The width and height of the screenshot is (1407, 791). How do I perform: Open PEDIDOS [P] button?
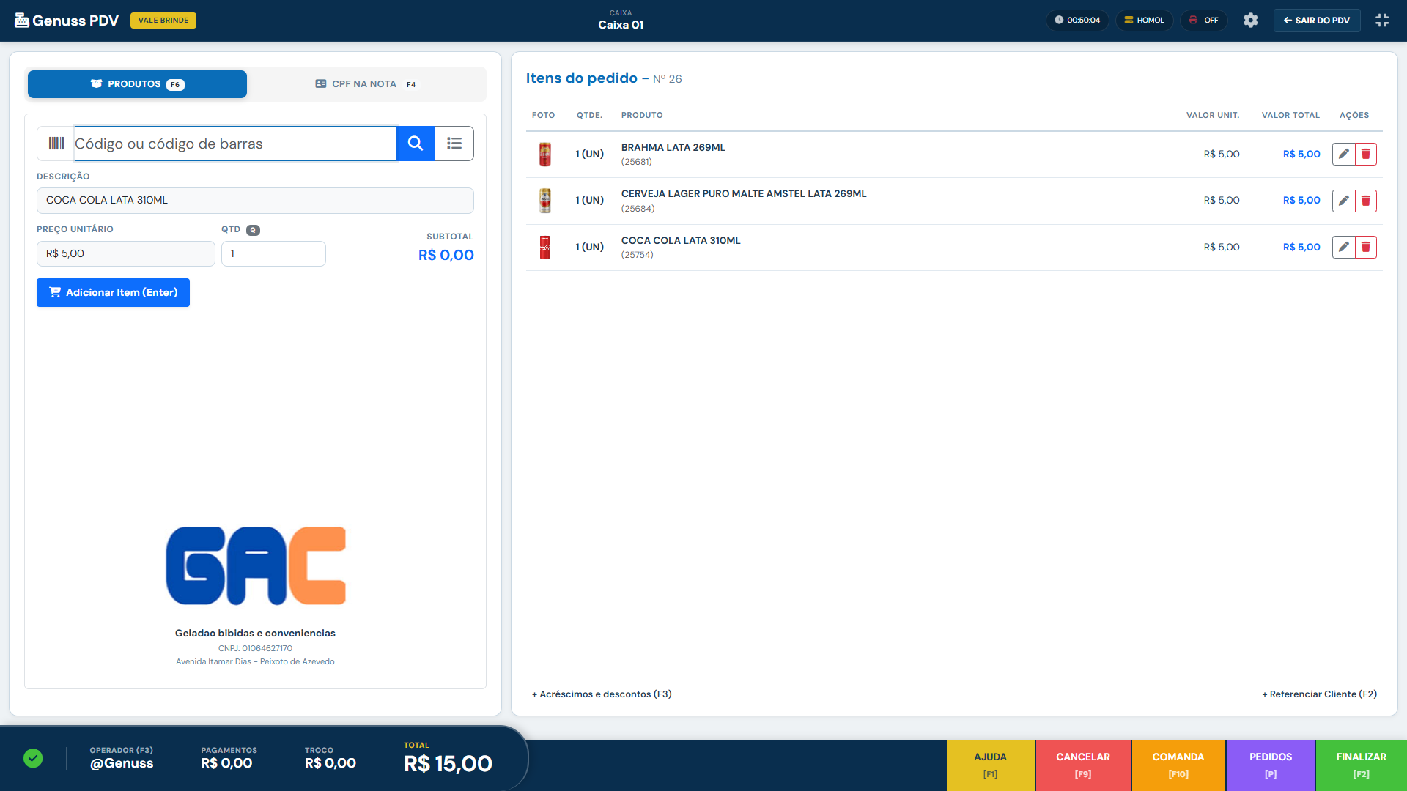1271,765
